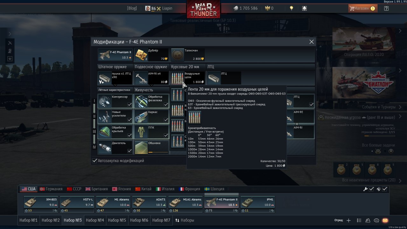The image size is (407, 229).
Task: Add squad member with plus icon
Action: point(348,220)
